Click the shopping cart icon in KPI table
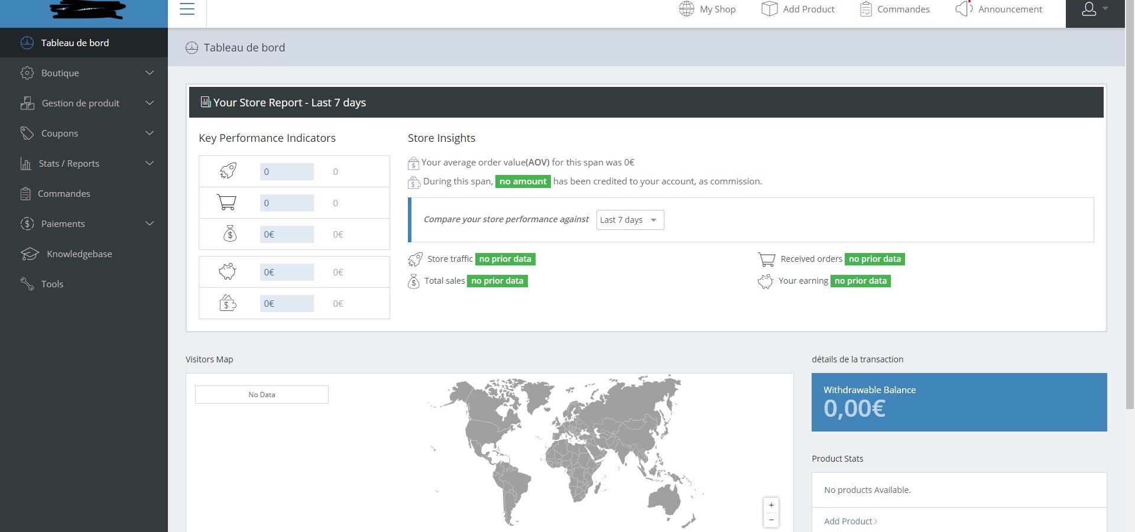Image resolution: width=1135 pixels, height=532 pixels. (227, 202)
